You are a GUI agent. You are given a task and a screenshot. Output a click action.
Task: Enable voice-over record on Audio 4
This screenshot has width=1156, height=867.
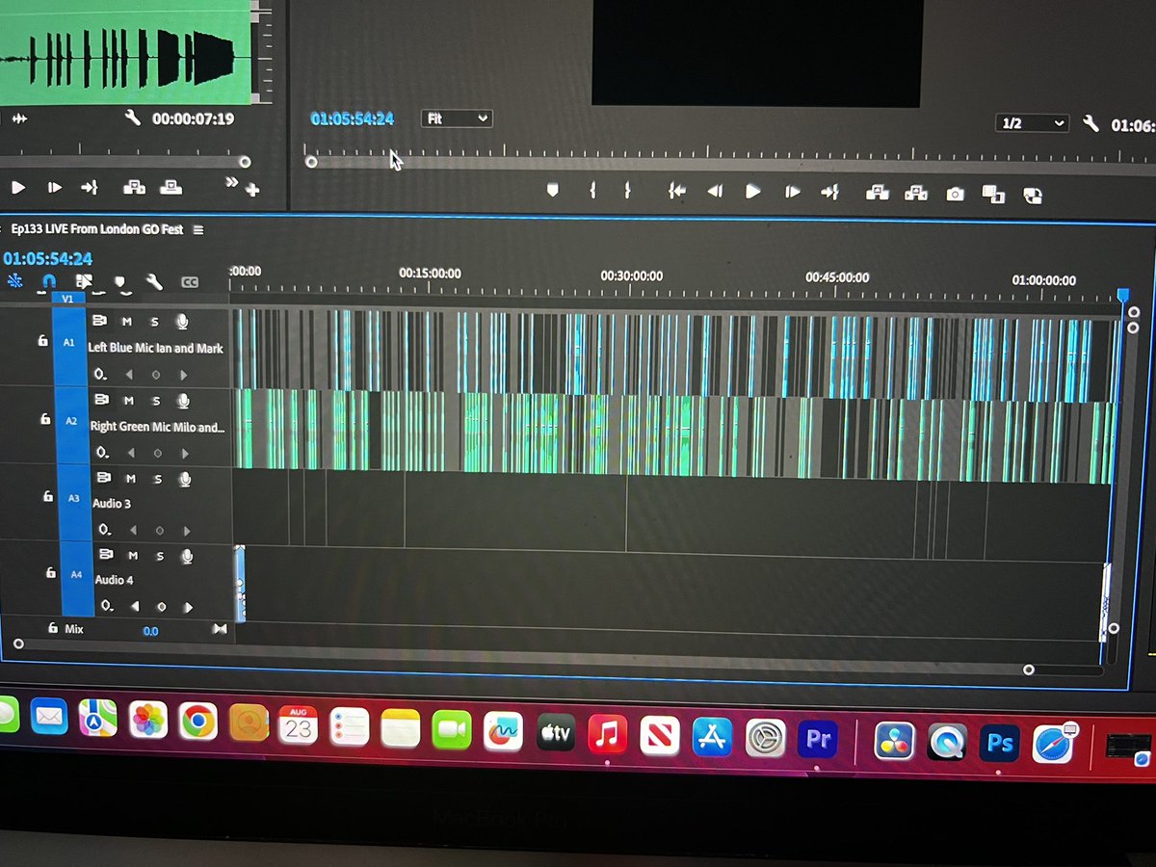[x=188, y=556]
